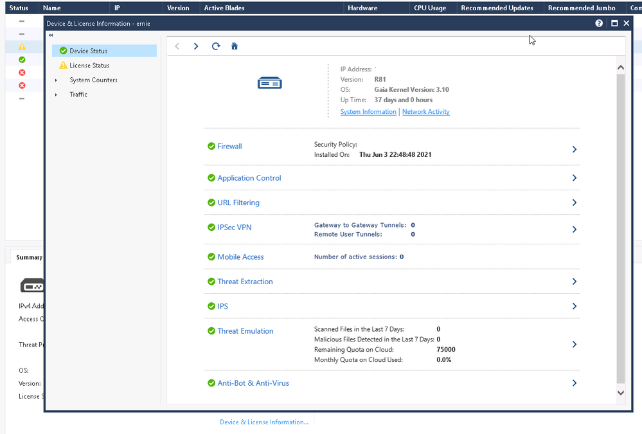The image size is (642, 434).
Task: Expand URL Filtering details chevron
Action: click(x=575, y=203)
